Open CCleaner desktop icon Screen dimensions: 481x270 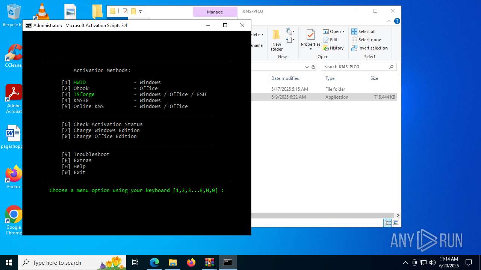(14, 56)
